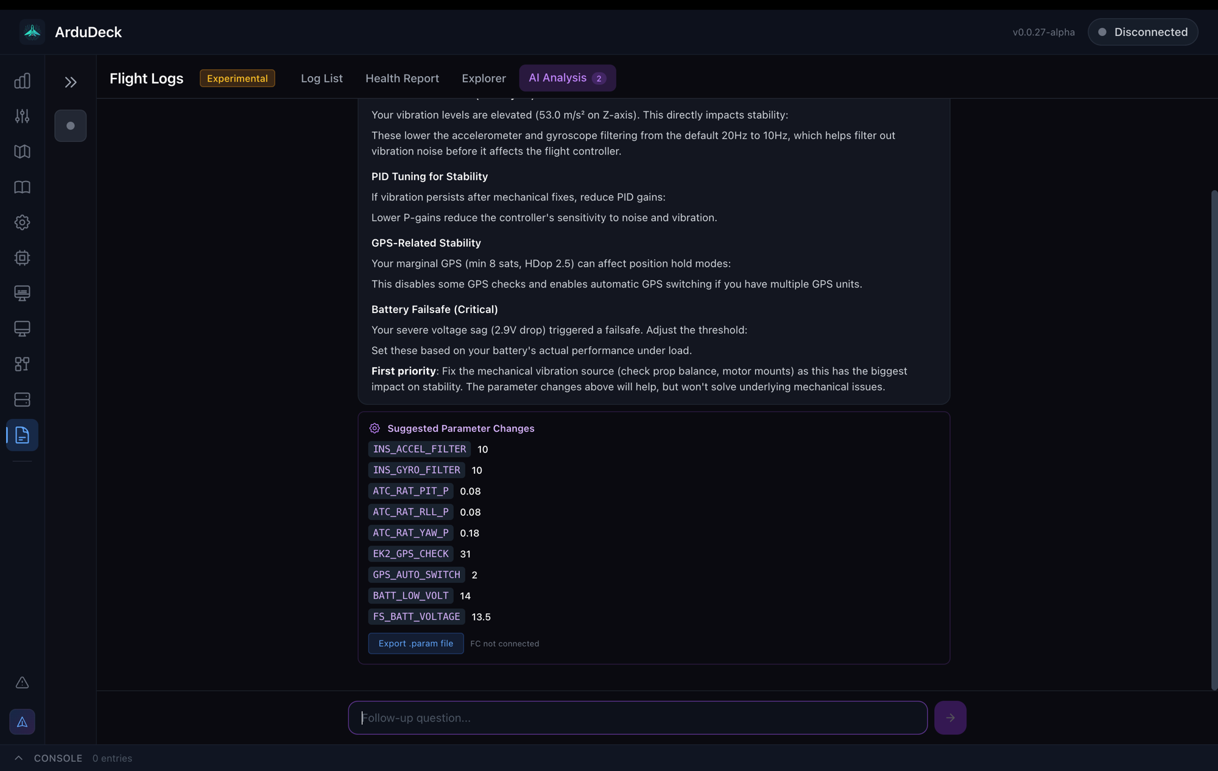Select the AI Analysis tab
1218x771 pixels.
click(568, 78)
